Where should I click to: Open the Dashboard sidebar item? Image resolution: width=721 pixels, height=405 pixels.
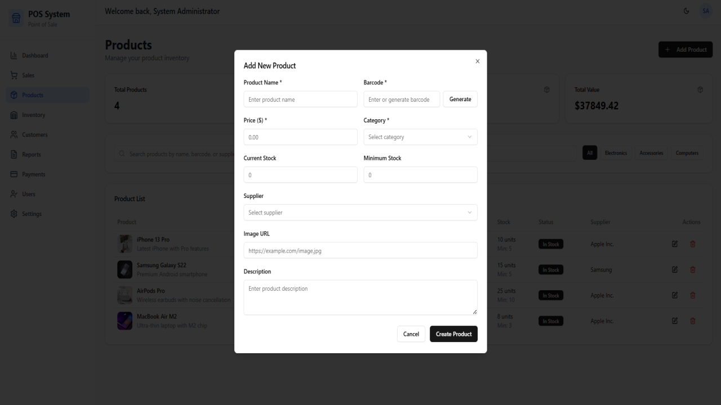coord(48,56)
